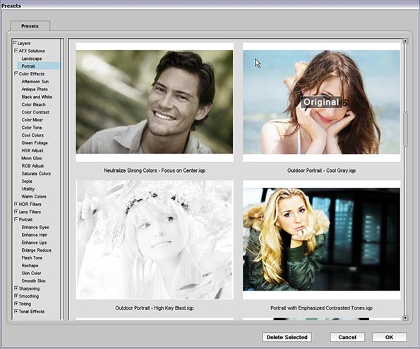This screenshot has height=349, width=420.
Task: Select the High Key Blast preset thumbnail
Action: pos(155,240)
